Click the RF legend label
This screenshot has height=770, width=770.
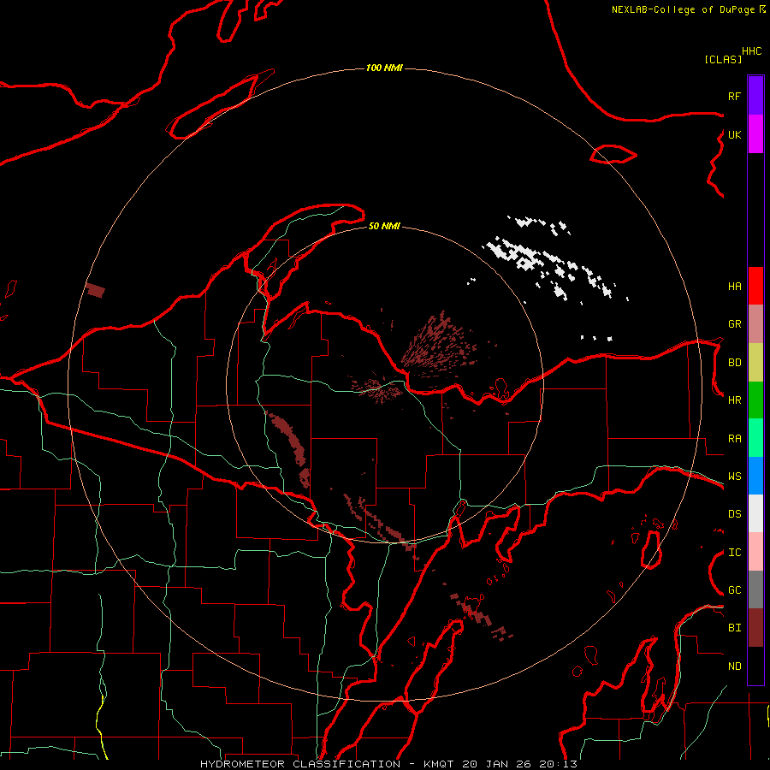point(734,96)
